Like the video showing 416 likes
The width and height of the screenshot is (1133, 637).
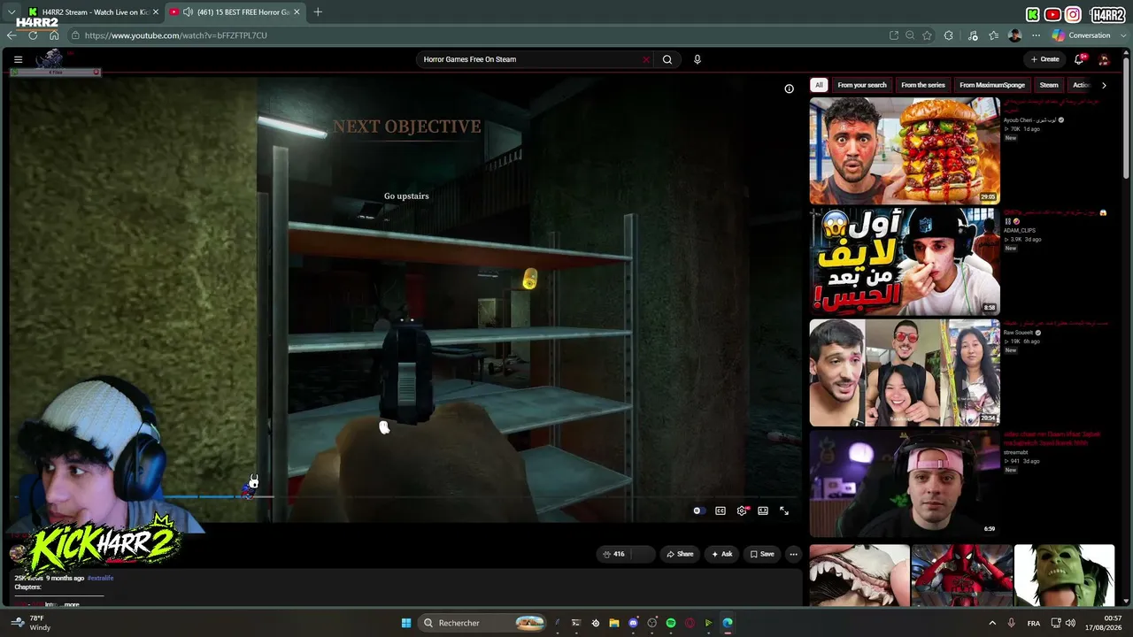[614, 554]
